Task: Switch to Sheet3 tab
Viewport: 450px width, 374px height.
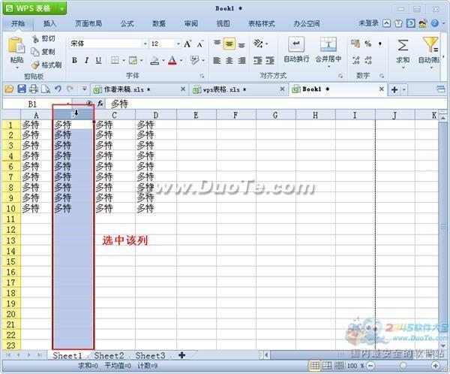Action: coord(151,356)
